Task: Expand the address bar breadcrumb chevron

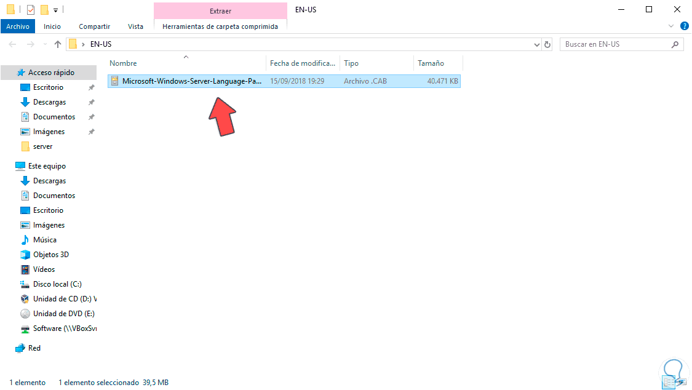Action: tap(83, 44)
